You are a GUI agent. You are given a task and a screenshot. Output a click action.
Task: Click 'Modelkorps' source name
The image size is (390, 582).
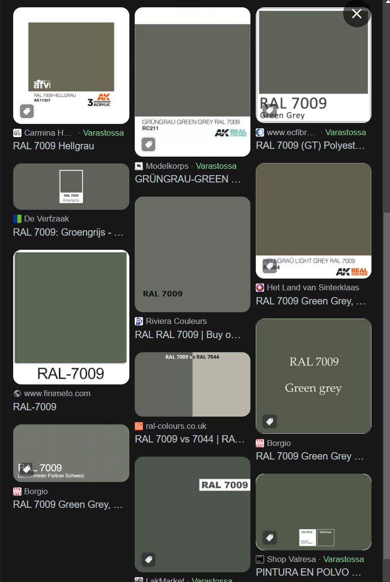(x=167, y=166)
